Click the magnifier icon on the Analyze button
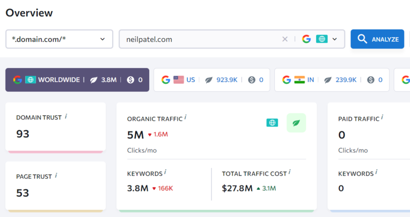 point(362,39)
